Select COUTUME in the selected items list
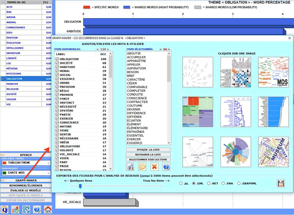 [x=134, y=106]
